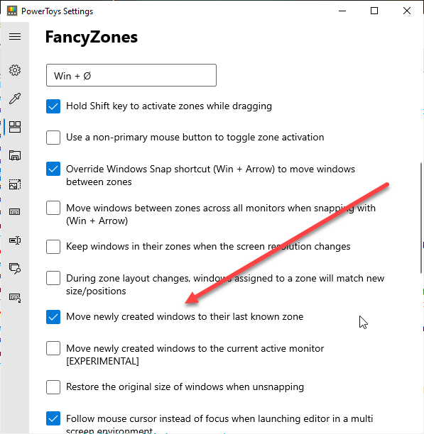Image resolution: width=424 pixels, height=434 pixels.
Task: Open PowerToys Run sidebar icon
Action: pos(15,268)
